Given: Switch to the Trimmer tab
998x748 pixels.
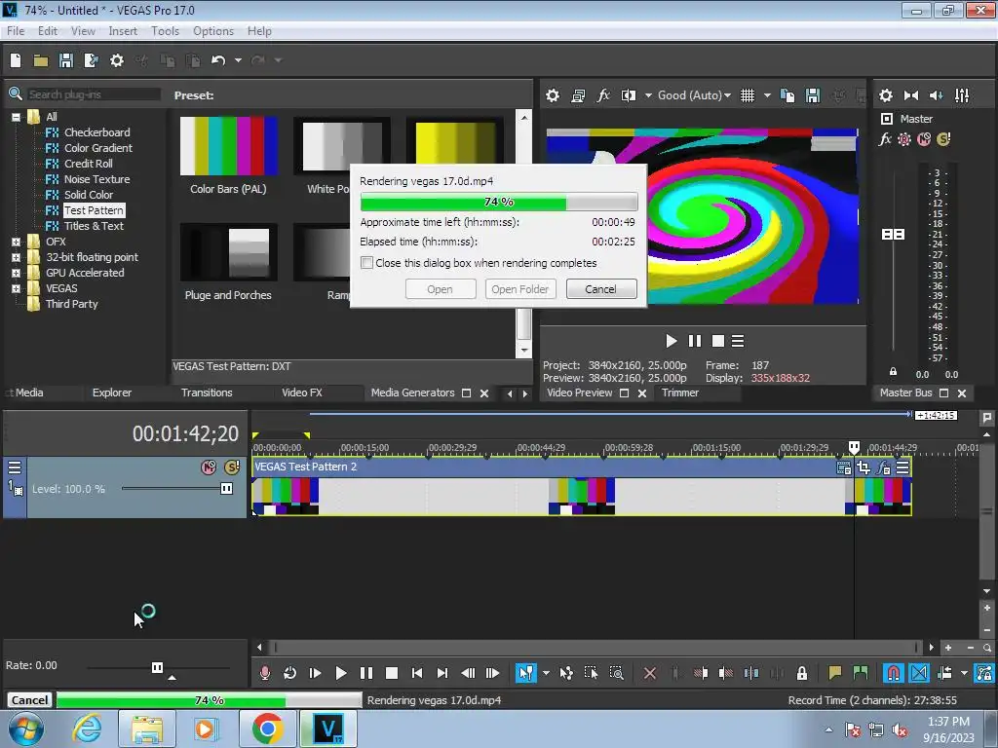Looking at the screenshot, I should coord(679,393).
